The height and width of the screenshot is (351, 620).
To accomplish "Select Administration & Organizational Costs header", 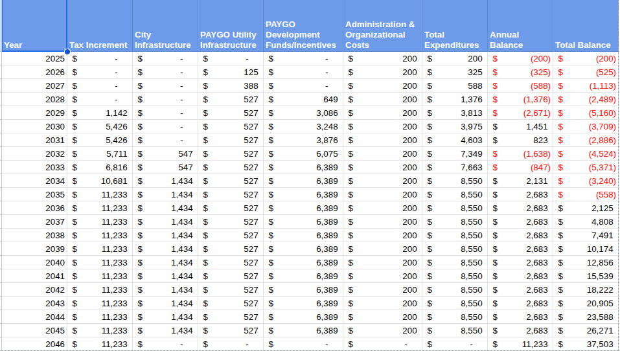I will (x=382, y=26).
